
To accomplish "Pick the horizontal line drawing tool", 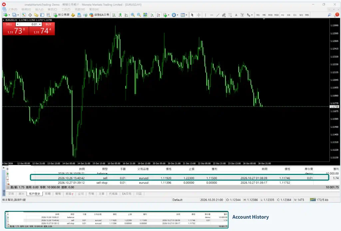I will point(211,15).
